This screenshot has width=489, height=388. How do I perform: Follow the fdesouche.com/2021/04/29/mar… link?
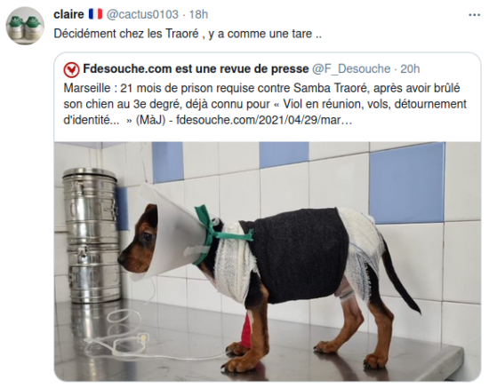264,120
